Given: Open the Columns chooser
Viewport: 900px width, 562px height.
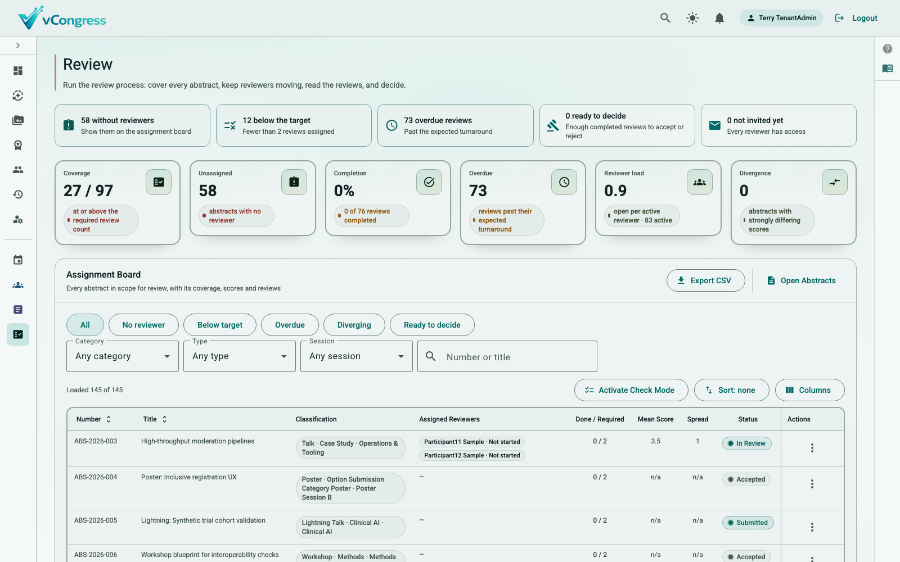Looking at the screenshot, I should click(x=809, y=390).
